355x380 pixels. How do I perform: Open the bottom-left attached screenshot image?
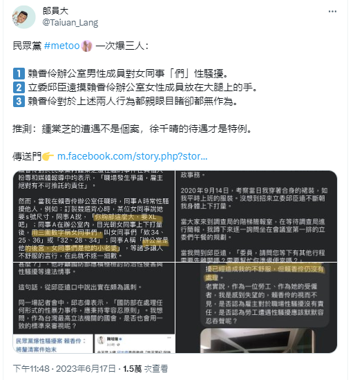94,307
